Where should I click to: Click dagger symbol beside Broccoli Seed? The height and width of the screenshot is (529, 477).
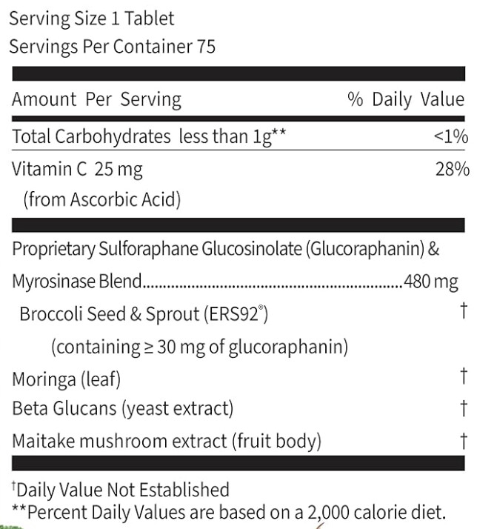(x=464, y=310)
